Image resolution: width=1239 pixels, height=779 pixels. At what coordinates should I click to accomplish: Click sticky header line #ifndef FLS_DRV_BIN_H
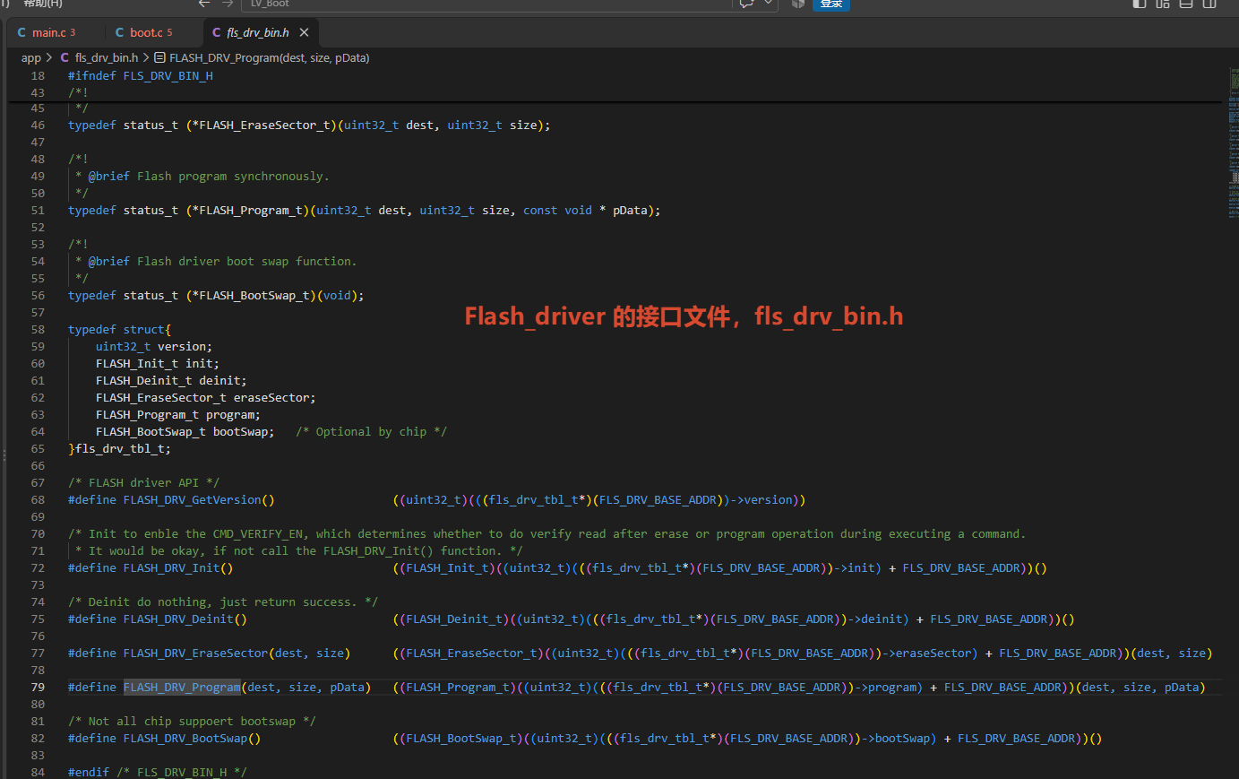[x=141, y=76]
